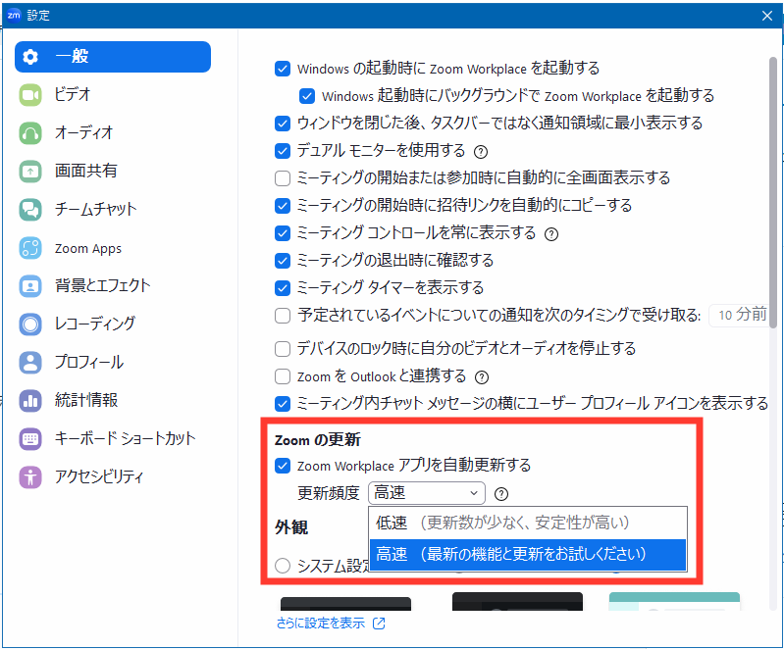Screen dimensions: 784x649
Task: Click the 画面共有 share icon
Action: point(30,172)
